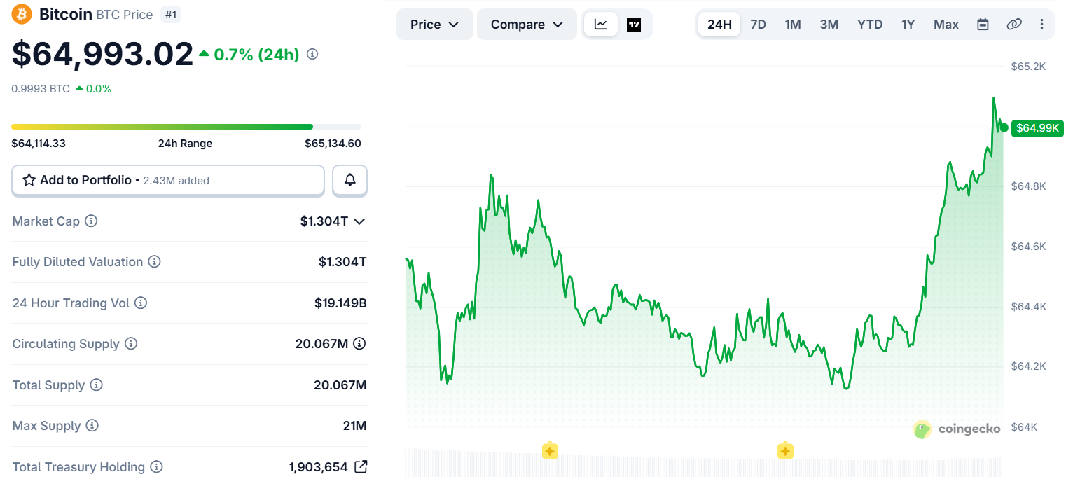The width and height of the screenshot is (1066, 477).
Task: Show Fully Diluted Valuation info icon
Action: [154, 262]
